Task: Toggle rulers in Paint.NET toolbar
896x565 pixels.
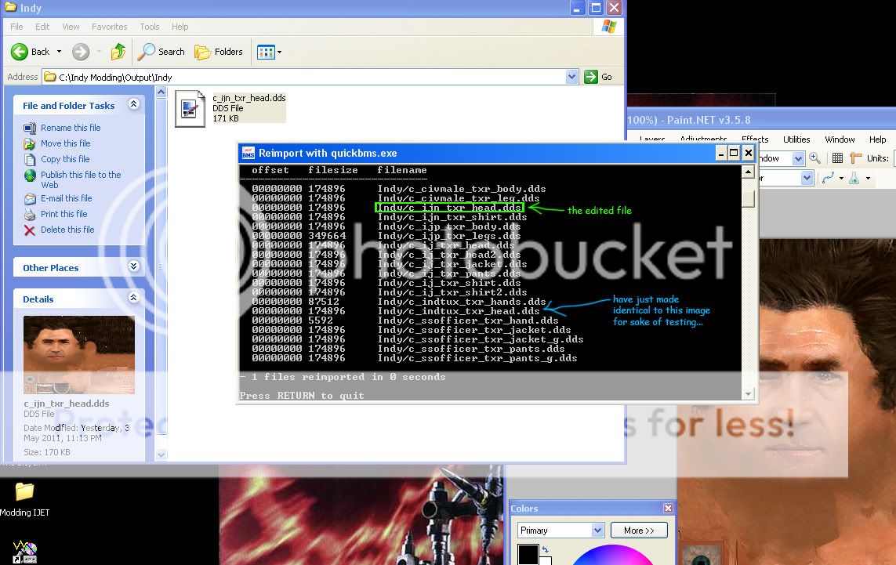Action: point(855,158)
